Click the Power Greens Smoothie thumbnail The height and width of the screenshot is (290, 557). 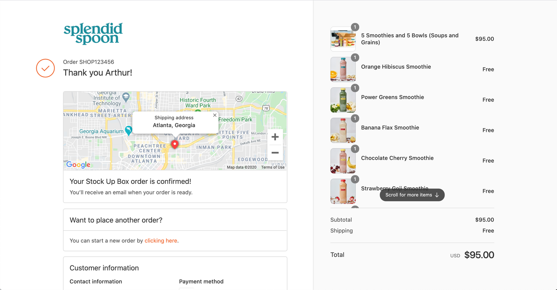click(x=343, y=100)
